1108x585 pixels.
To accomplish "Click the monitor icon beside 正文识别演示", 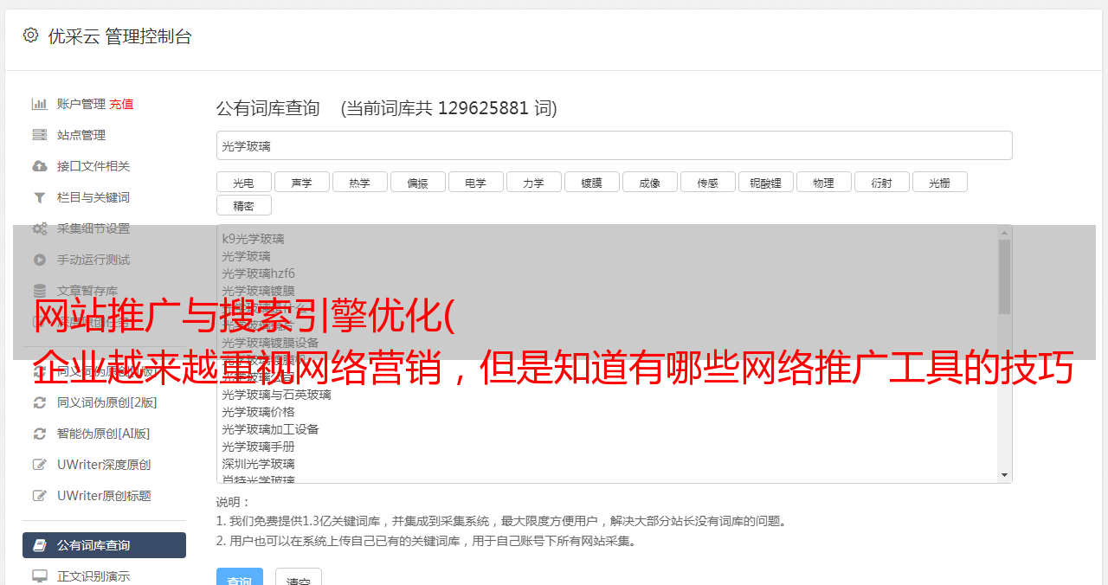I will [40, 575].
